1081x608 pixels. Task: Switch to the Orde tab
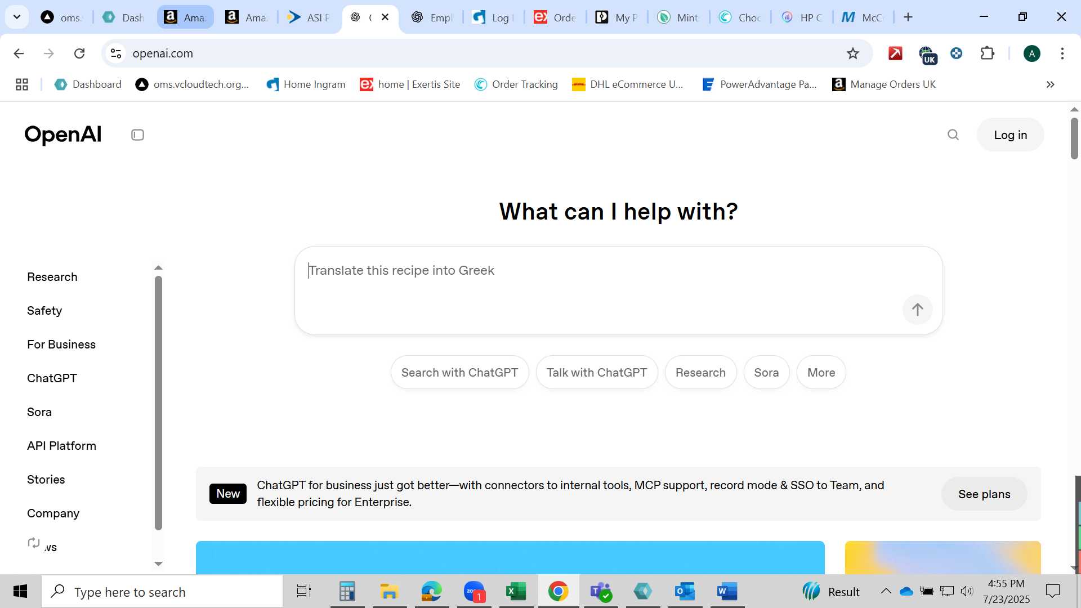point(555,17)
